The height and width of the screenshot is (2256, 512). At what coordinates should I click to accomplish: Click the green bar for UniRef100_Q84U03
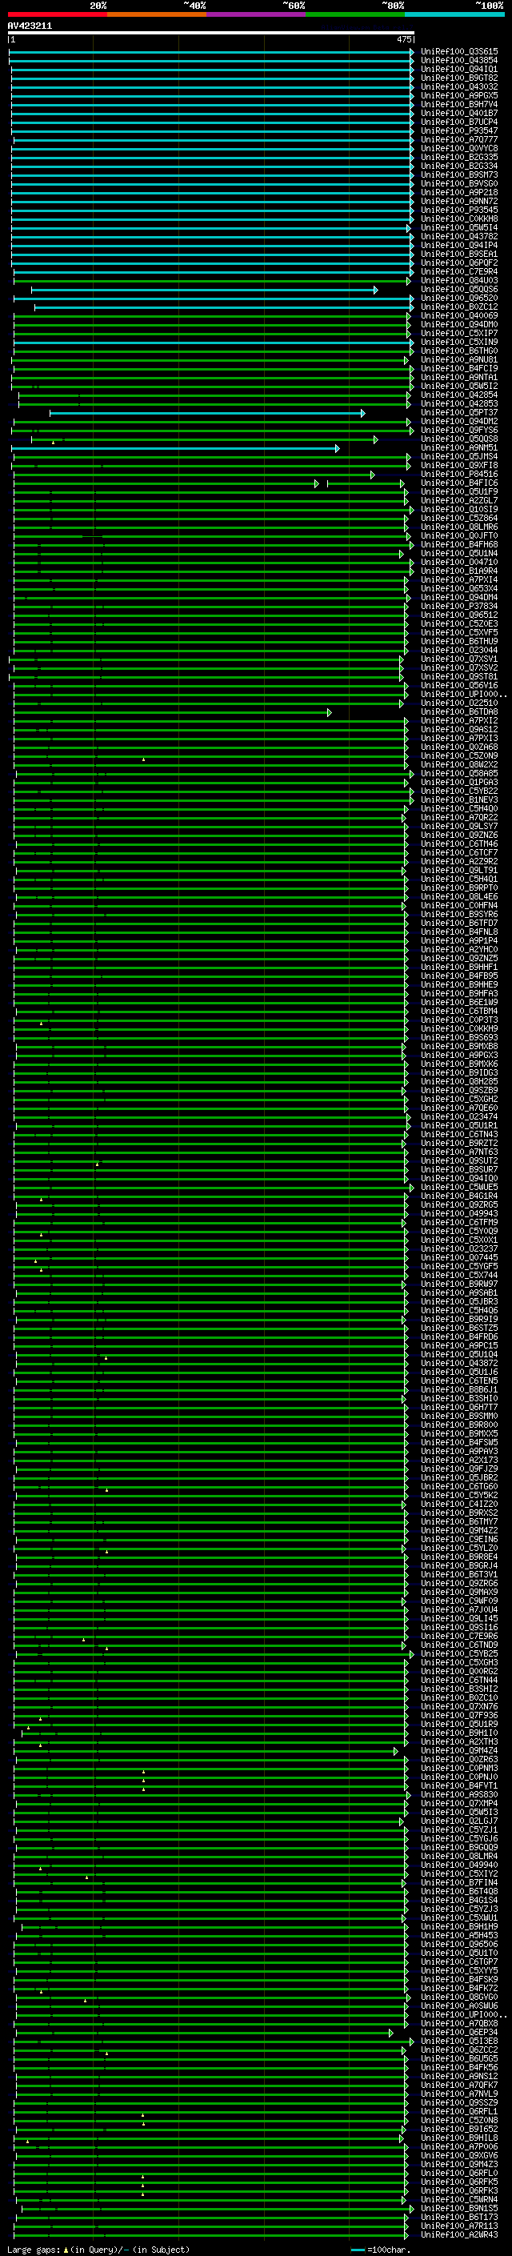212,281
